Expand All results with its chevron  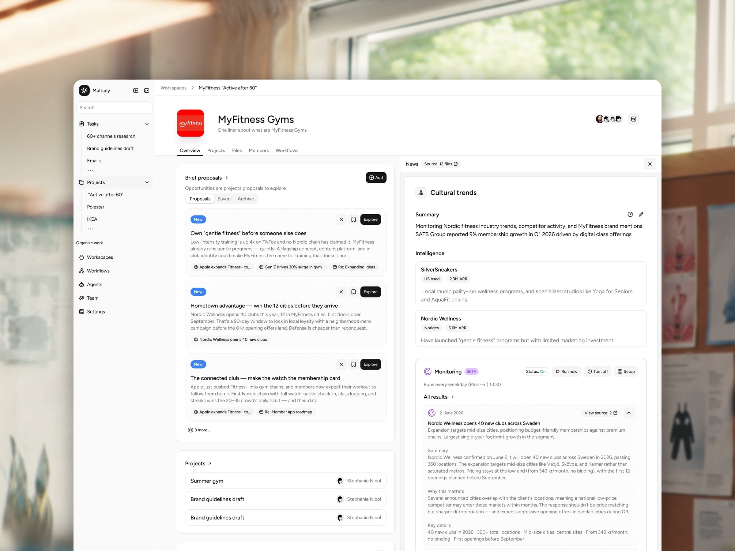coord(452,397)
